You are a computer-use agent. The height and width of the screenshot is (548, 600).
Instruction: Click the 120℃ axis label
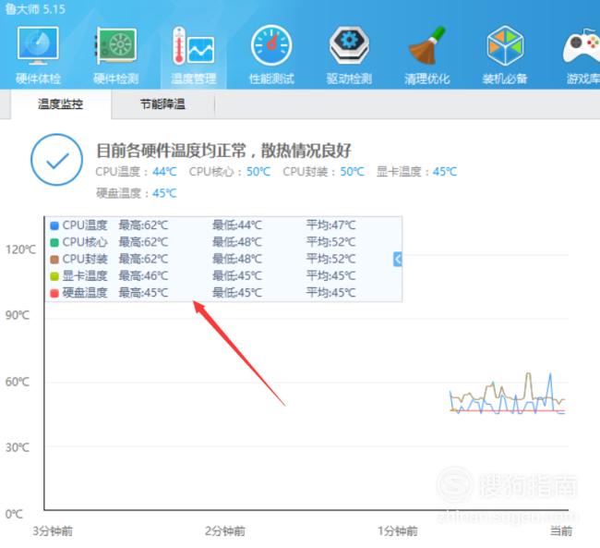tap(20, 250)
